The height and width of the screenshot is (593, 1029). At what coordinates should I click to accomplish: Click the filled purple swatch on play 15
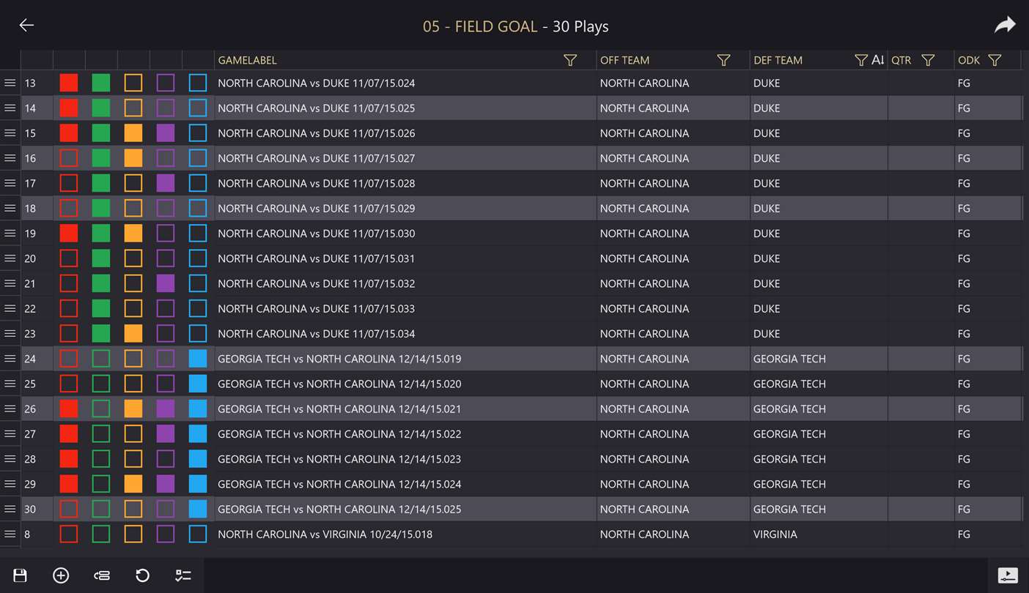pyautogui.click(x=166, y=133)
